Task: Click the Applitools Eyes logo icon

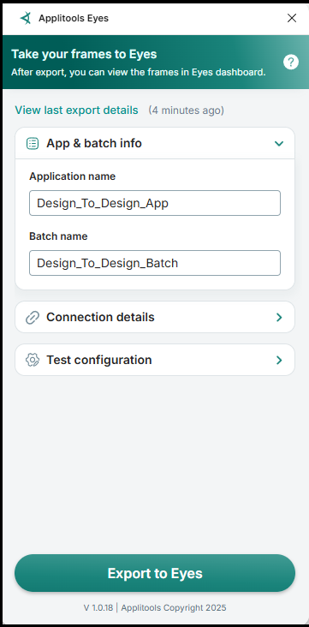Action: (26, 18)
